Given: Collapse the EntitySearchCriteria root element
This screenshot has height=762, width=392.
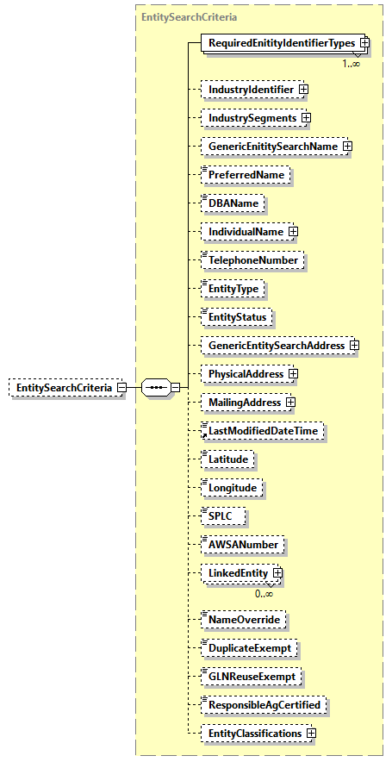Looking at the screenshot, I should coord(122,388).
